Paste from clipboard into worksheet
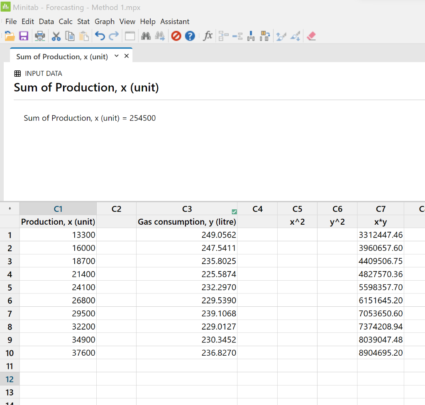The image size is (425, 405). point(85,36)
